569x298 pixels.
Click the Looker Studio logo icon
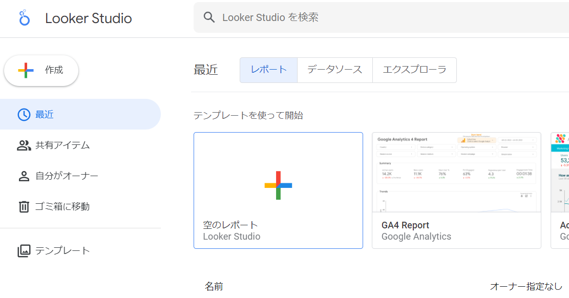tap(24, 18)
